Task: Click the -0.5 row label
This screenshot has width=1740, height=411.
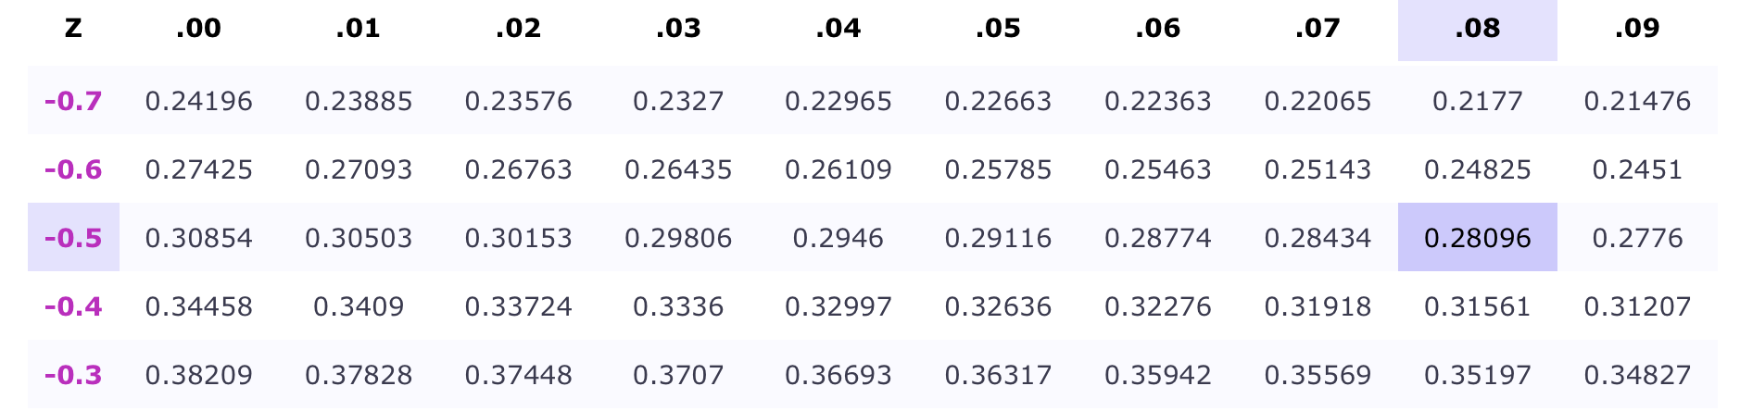Action: pyautogui.click(x=73, y=238)
